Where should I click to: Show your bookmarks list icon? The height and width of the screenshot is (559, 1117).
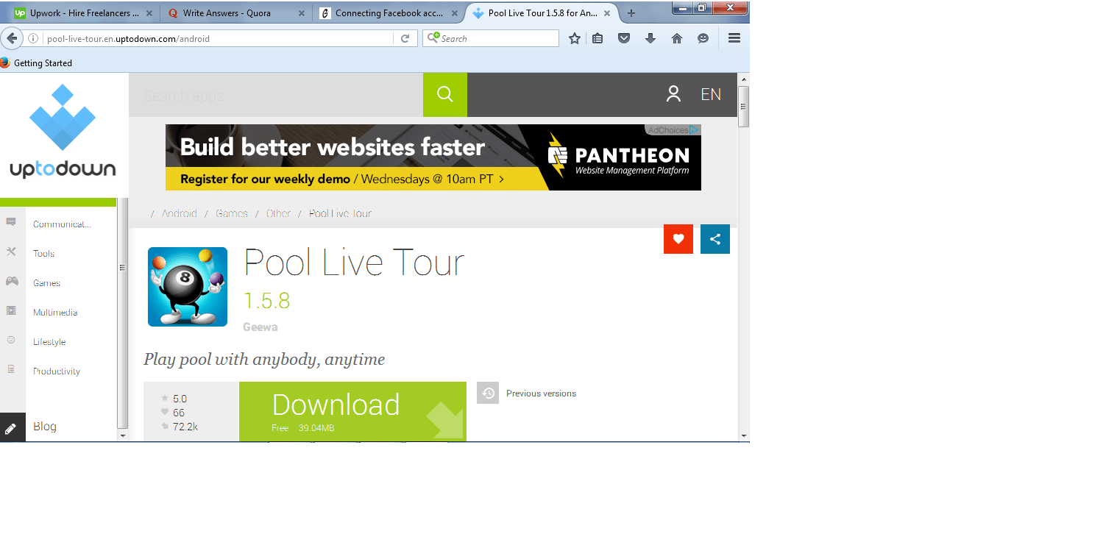coord(597,38)
